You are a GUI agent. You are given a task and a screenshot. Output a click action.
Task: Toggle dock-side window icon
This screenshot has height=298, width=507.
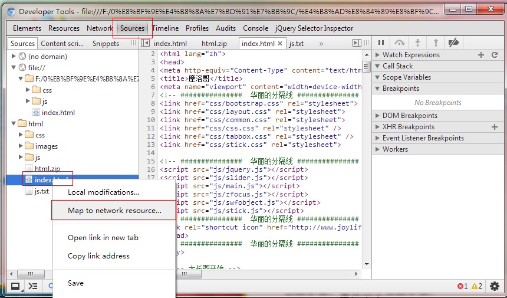(15, 286)
